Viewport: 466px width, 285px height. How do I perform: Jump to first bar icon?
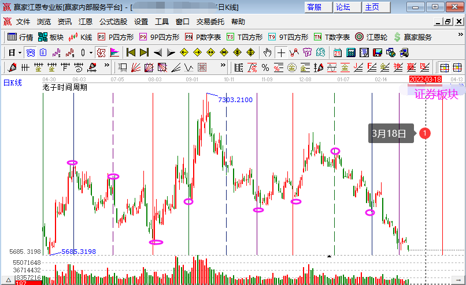[131, 53]
